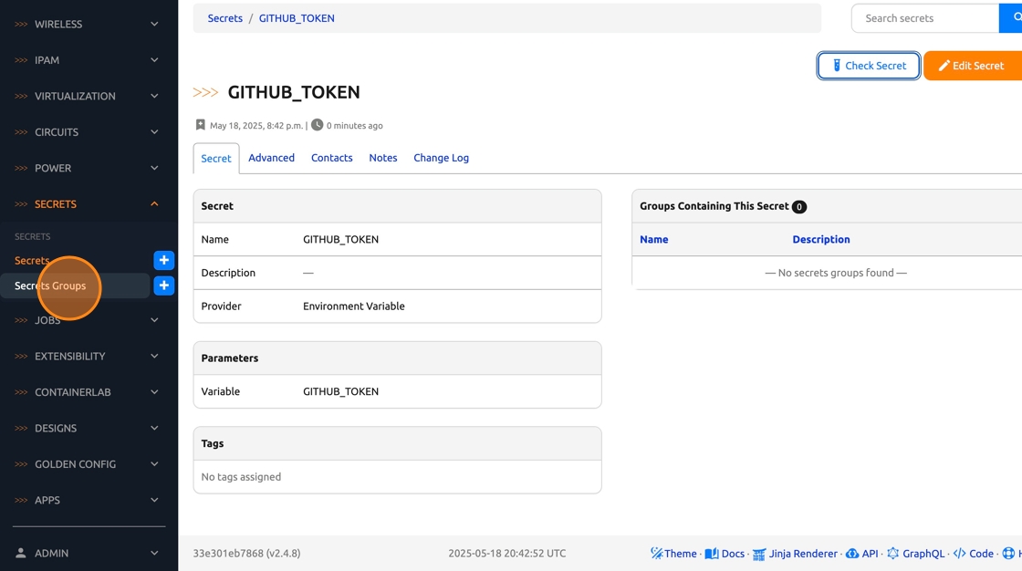
Task: Click the plus icon beside Secrets Groups
Action: pyautogui.click(x=164, y=285)
